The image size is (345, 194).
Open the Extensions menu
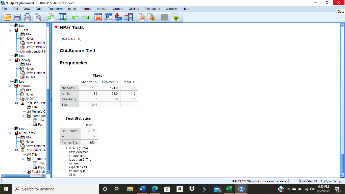[x=152, y=9]
